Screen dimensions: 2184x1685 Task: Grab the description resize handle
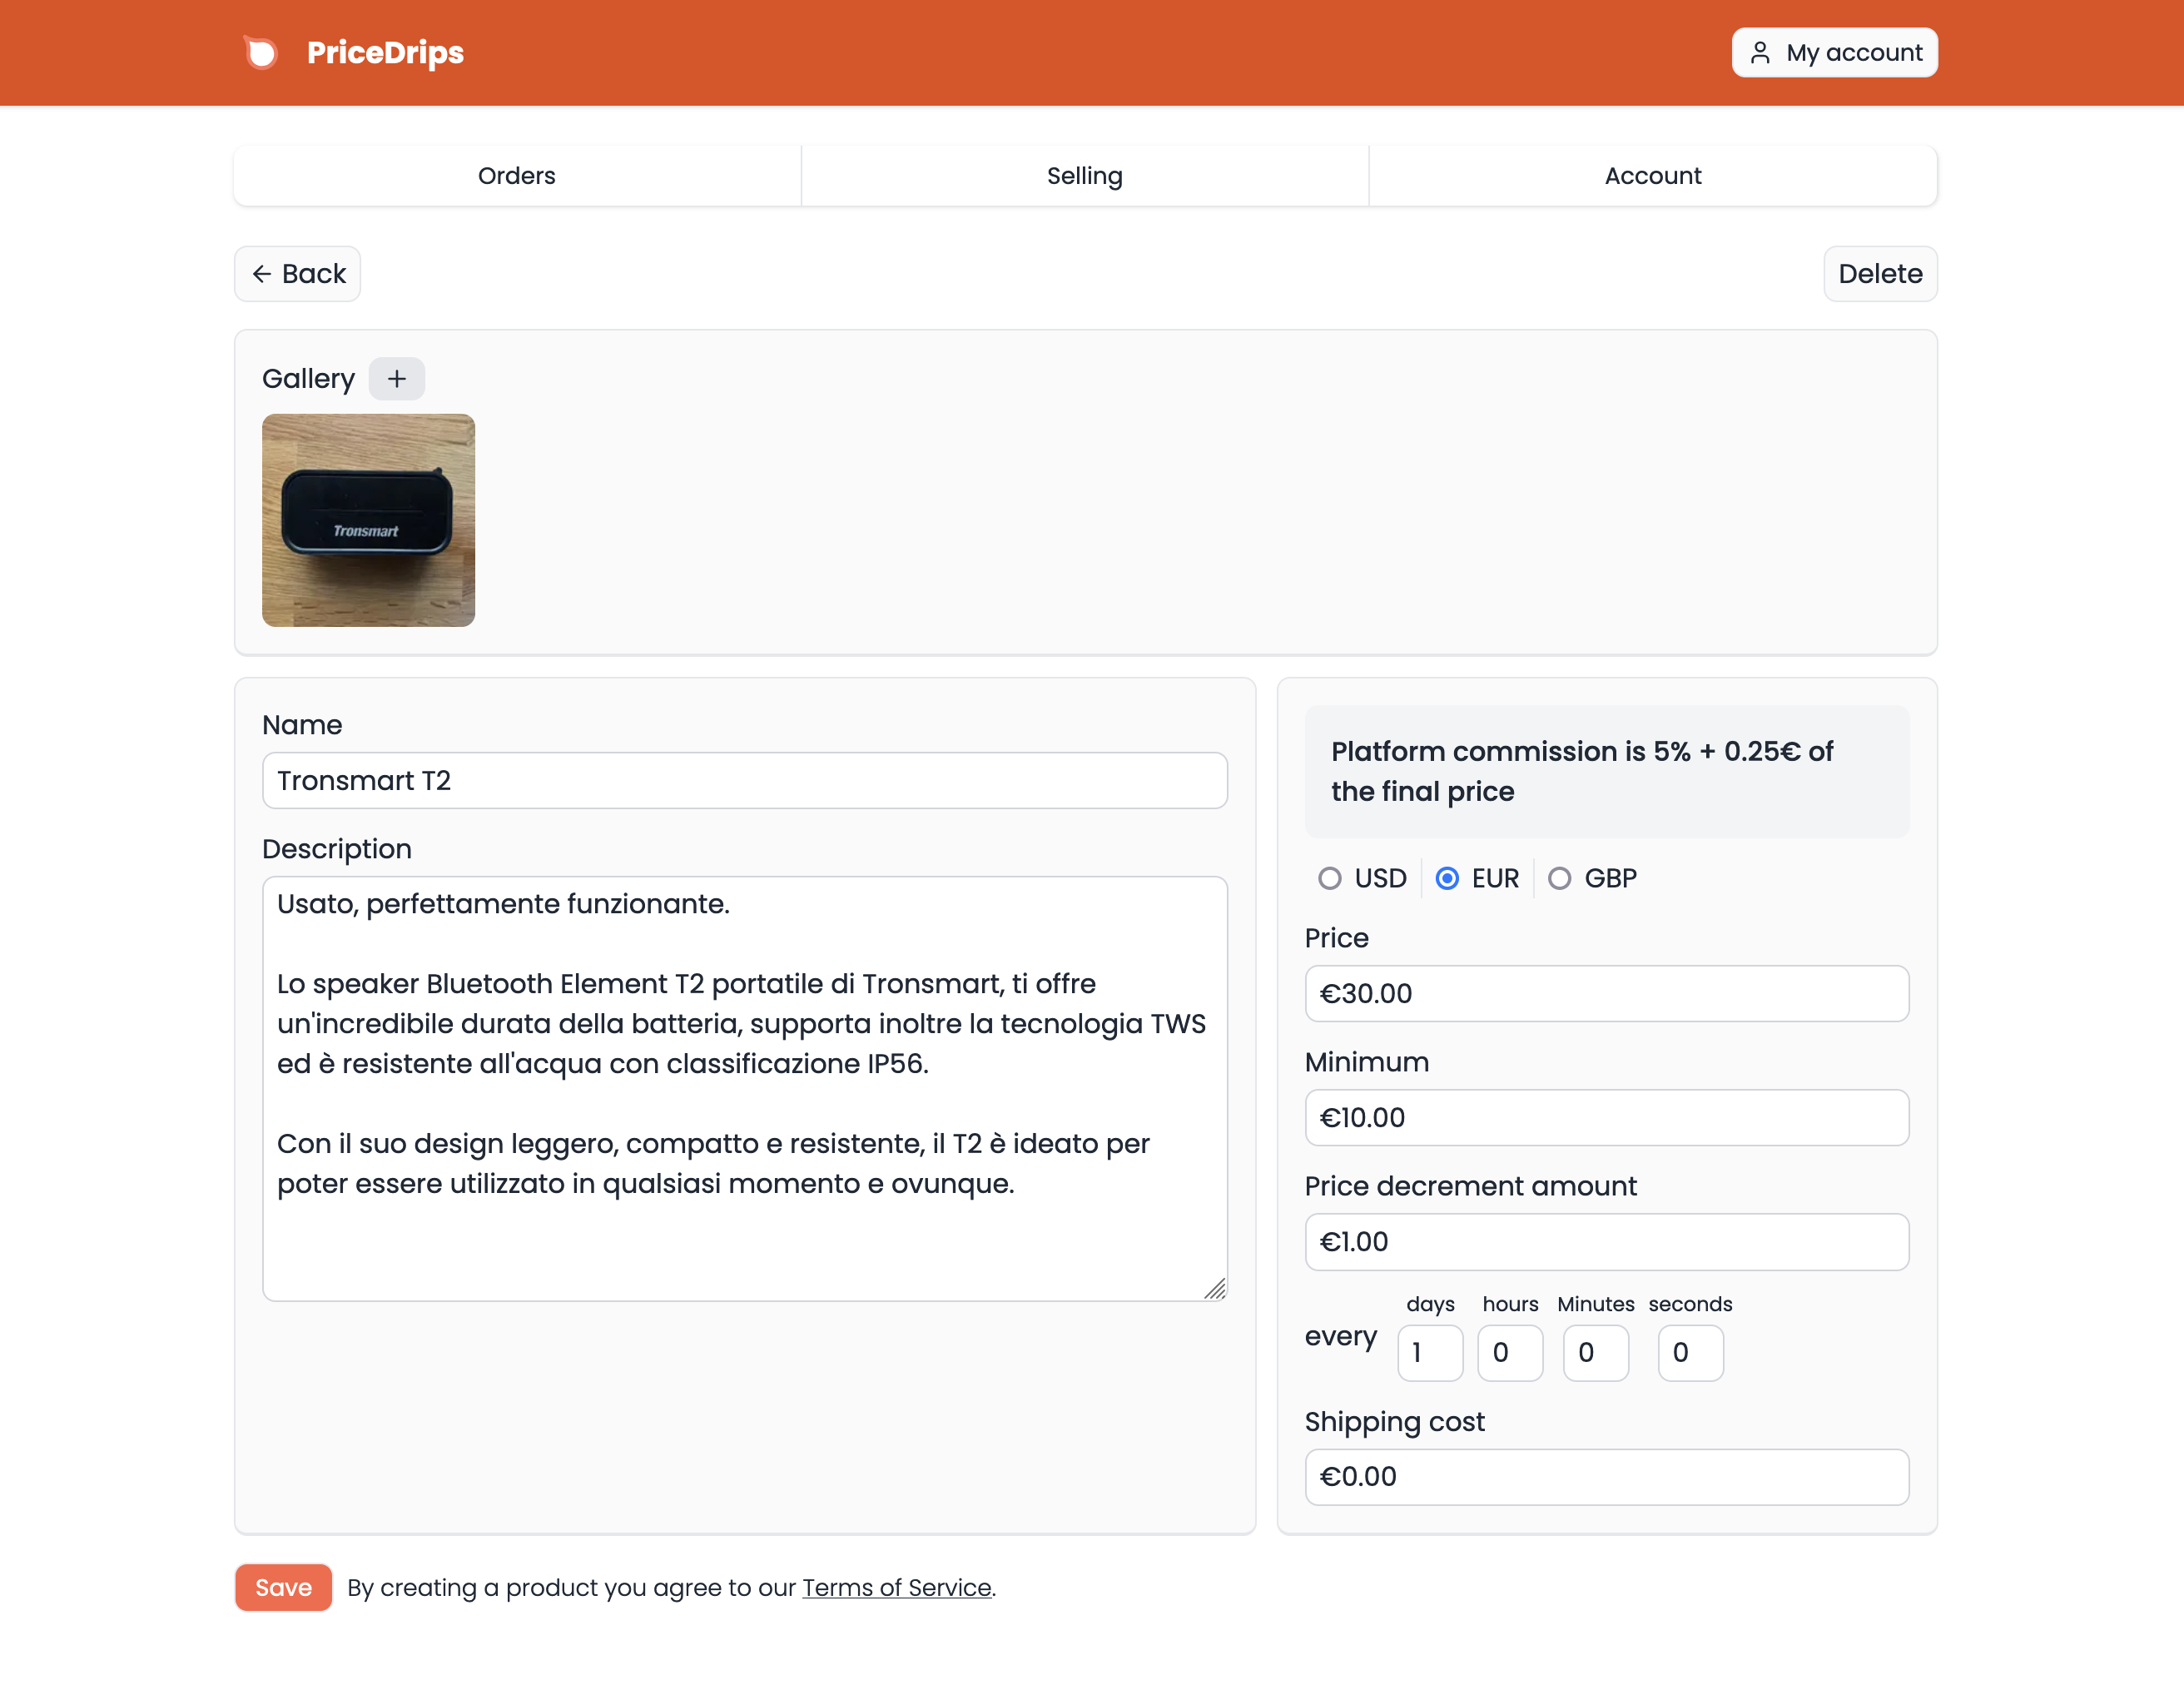point(1216,1289)
